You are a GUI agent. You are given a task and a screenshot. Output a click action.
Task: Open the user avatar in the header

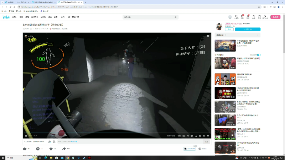tap(230, 17)
